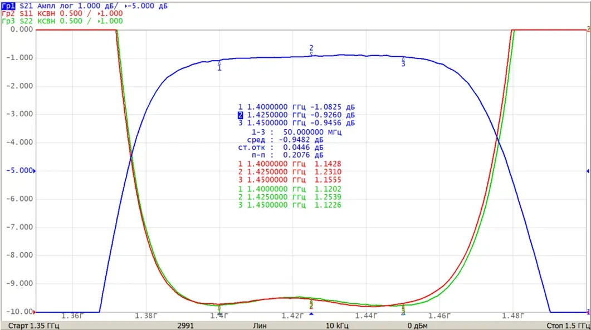Click the Старт 1.35 ГГц field
Screen dimensions: 591x330
(33, 326)
